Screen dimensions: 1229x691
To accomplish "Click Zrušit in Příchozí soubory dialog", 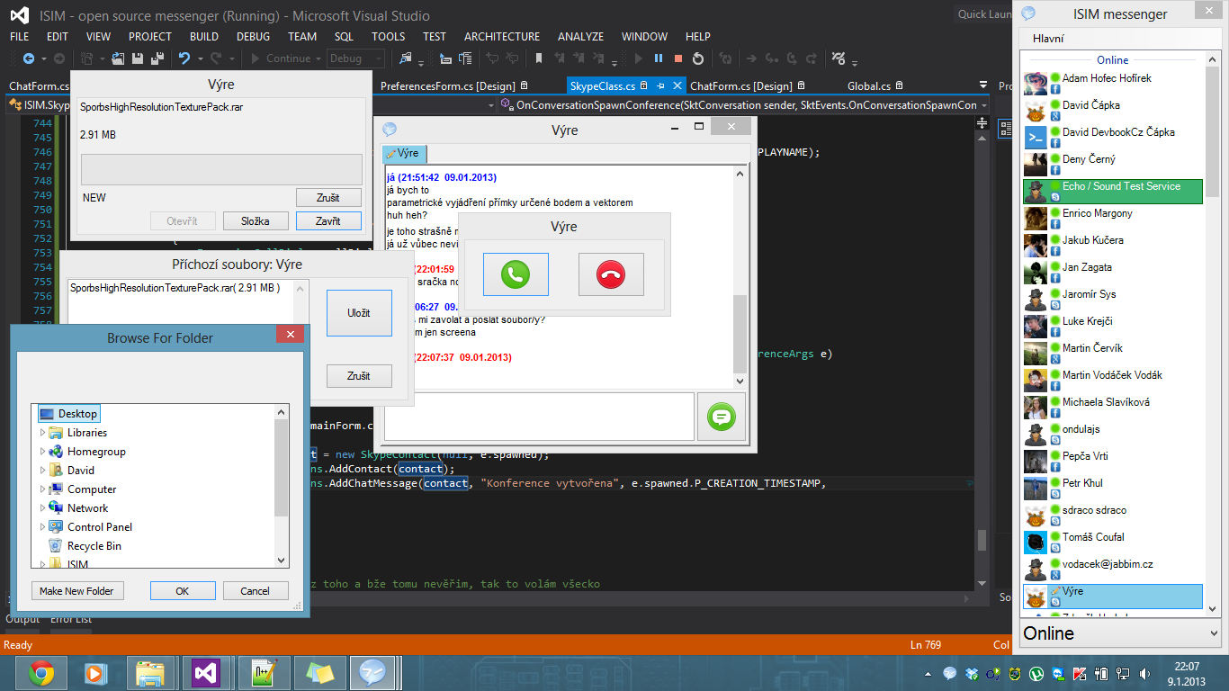I will tap(359, 376).
